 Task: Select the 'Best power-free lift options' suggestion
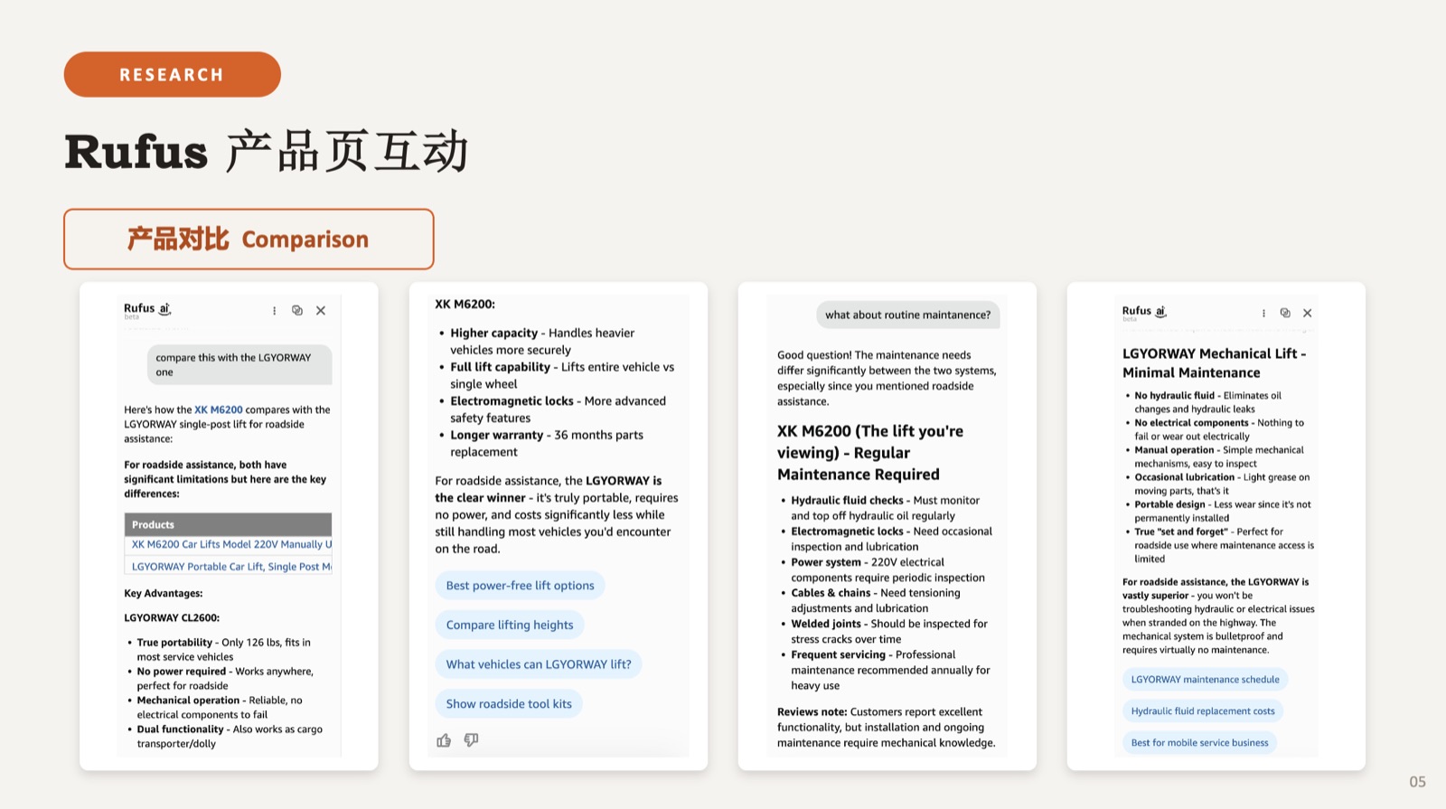[521, 586]
